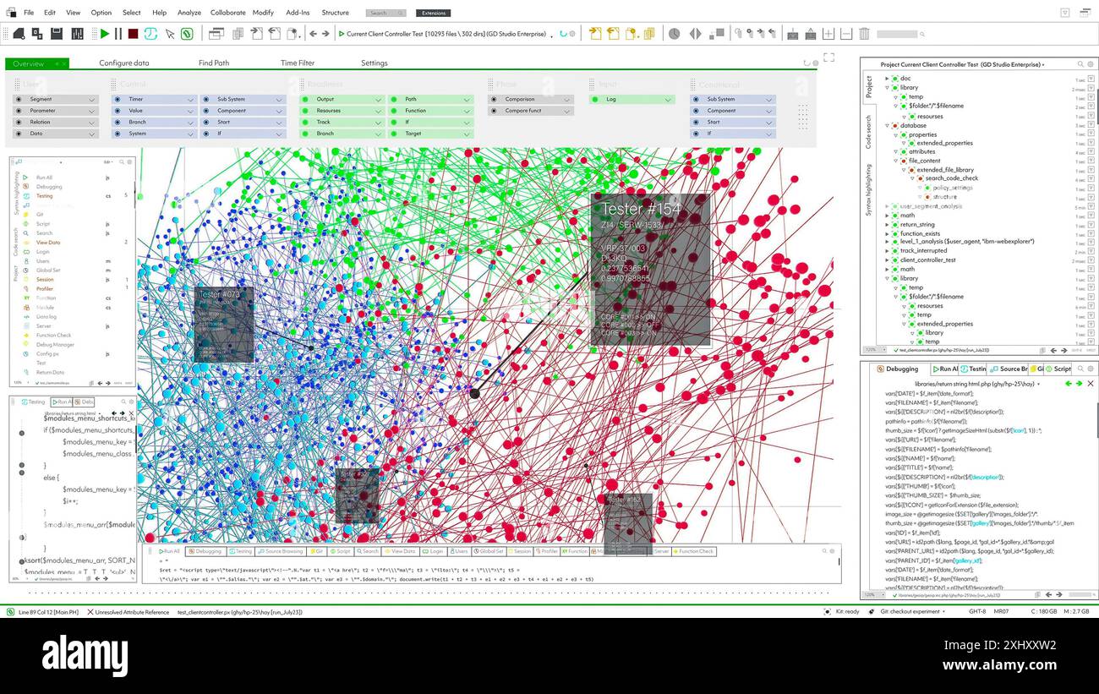
Task: Open the time dropdown on the doc row
Action: (1091, 79)
